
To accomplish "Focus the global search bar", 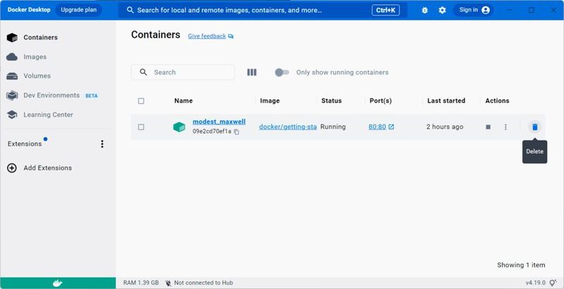I will tap(263, 10).
